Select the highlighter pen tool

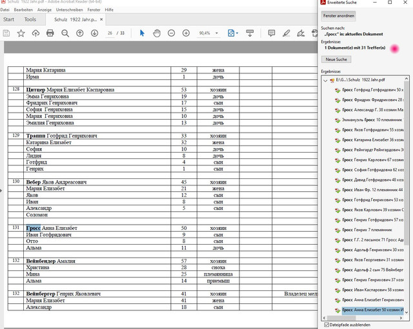(x=286, y=33)
